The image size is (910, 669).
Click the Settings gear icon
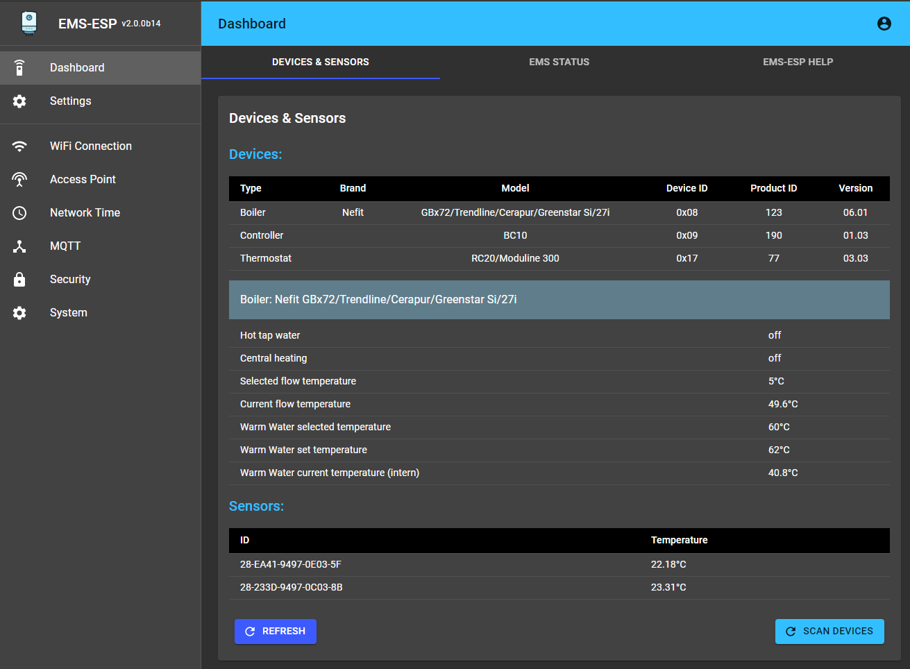19,101
